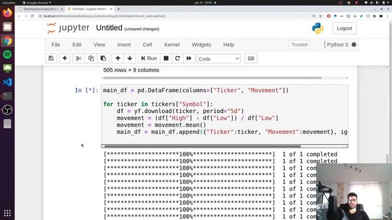Open the Kernel menu
392x220 pixels.
(x=171, y=45)
